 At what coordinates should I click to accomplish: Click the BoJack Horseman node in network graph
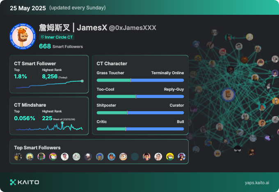pos(262,107)
